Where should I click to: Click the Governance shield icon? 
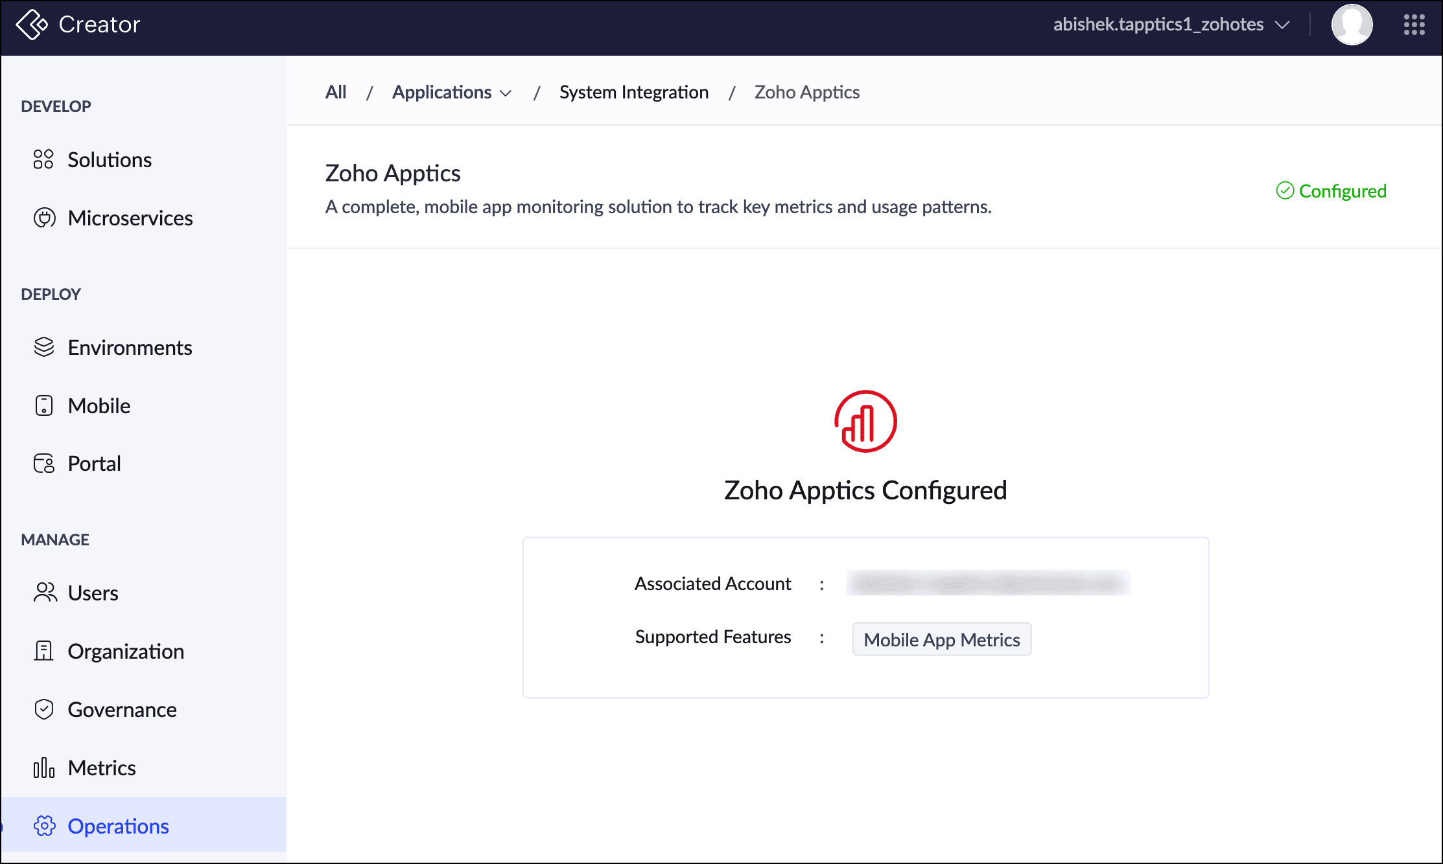tap(44, 709)
